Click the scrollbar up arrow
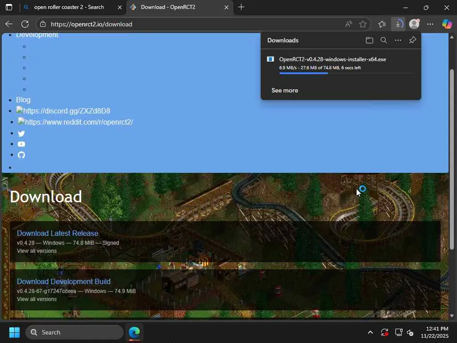457x343 pixels. 452,37
